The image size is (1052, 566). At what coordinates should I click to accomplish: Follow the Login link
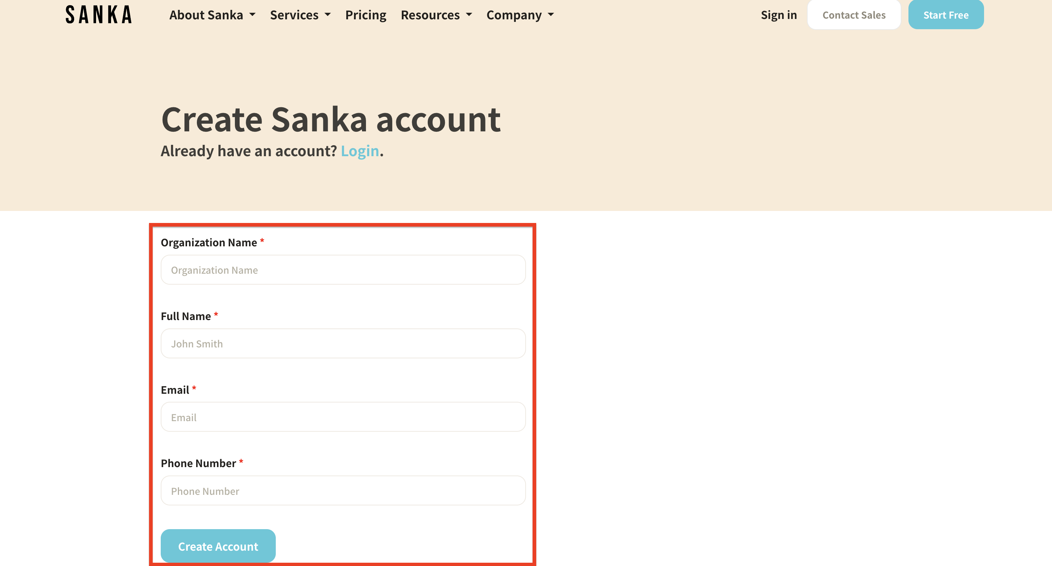(360, 151)
